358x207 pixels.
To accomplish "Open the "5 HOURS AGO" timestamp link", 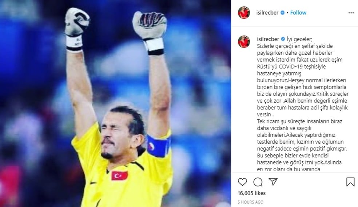I will 250,202.
